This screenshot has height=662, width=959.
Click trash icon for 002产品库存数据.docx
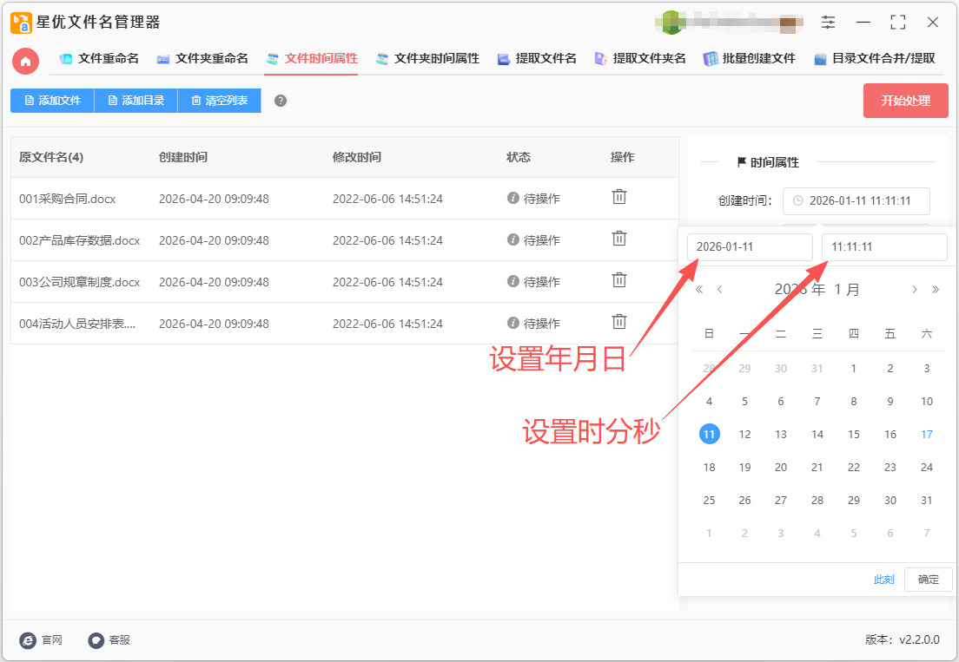point(619,239)
